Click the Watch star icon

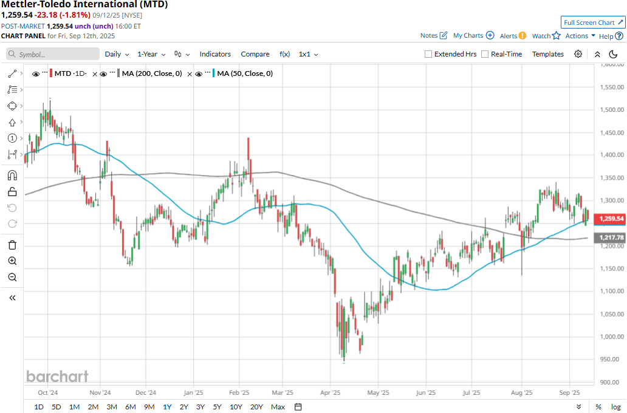557,36
